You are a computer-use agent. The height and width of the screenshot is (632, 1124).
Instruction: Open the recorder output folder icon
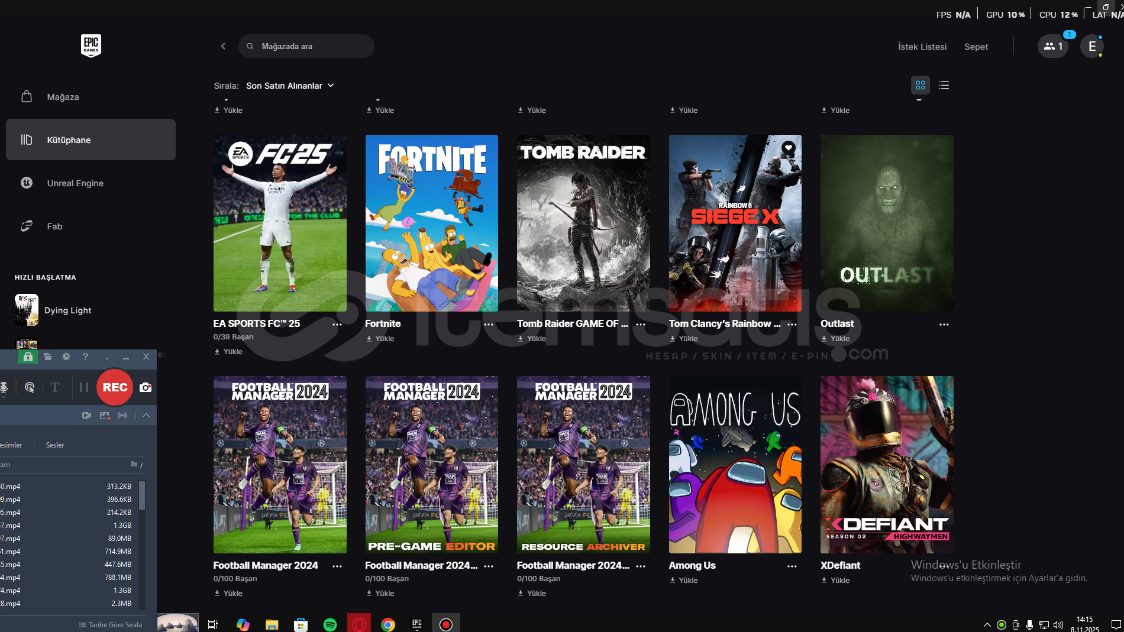[x=47, y=356]
